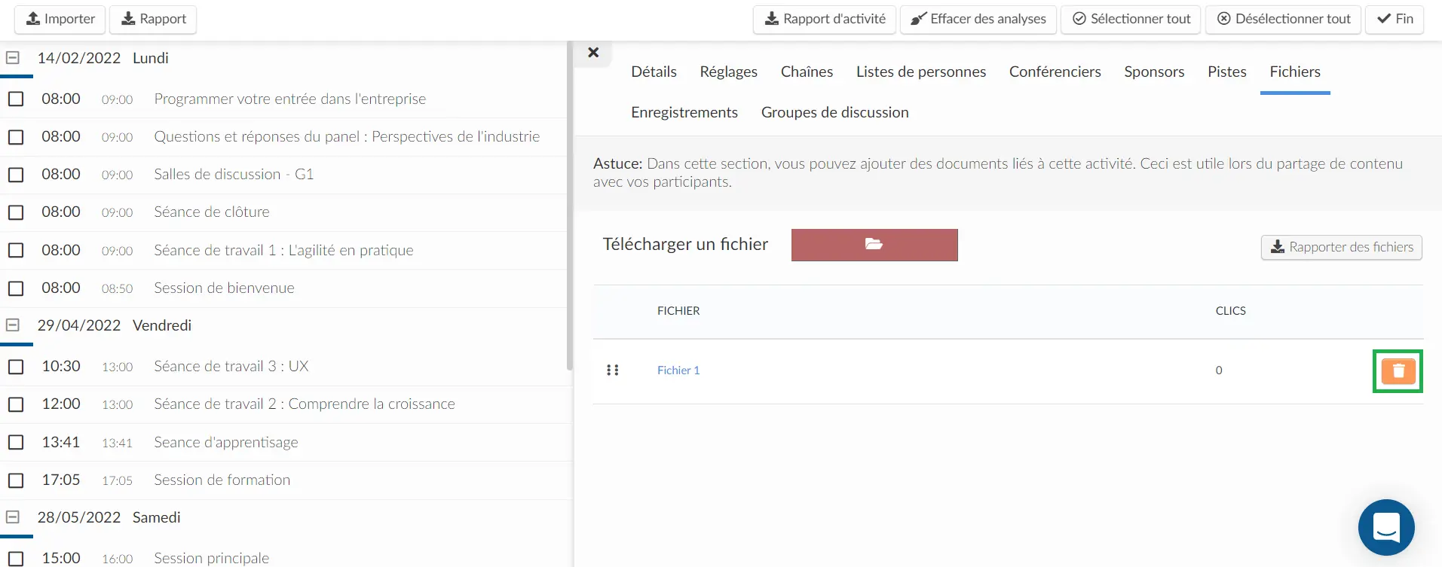Open the Listes de personnes tab

click(921, 72)
